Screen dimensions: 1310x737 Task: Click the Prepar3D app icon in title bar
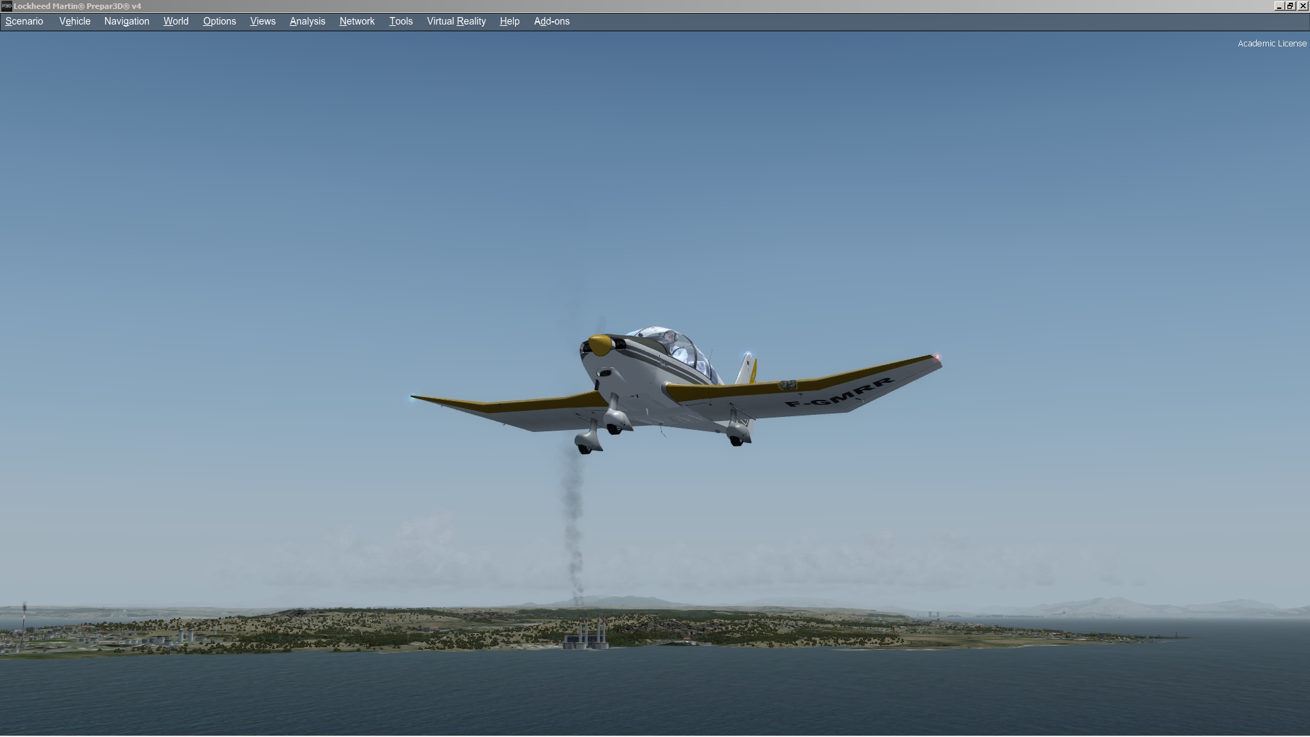[6, 5]
